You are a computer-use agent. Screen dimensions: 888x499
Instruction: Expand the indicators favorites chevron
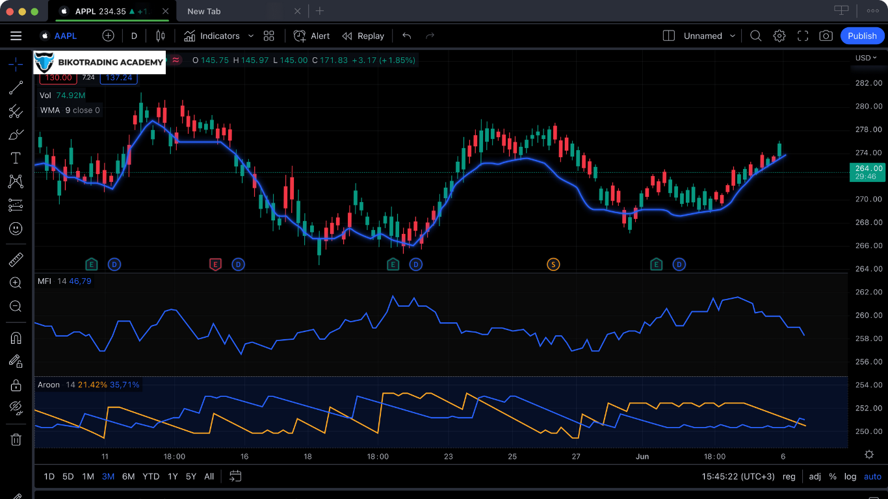[251, 36]
